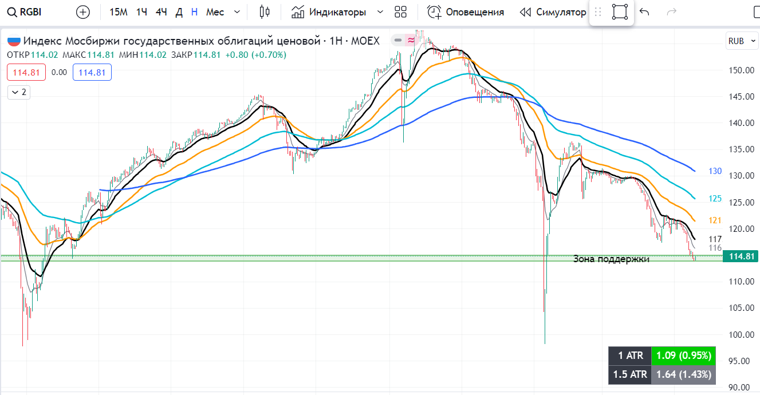Start the Симулятор replay mode
Screen dimensions: 760x395
click(x=553, y=12)
